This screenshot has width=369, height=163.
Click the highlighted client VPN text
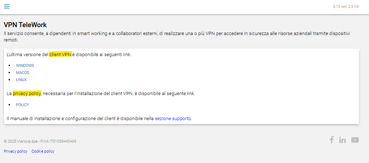(60, 55)
